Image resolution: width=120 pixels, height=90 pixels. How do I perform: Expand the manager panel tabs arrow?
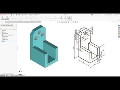pyautogui.click(x=16, y=25)
